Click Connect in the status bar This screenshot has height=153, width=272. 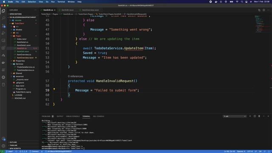pyautogui.click(x=34, y=151)
